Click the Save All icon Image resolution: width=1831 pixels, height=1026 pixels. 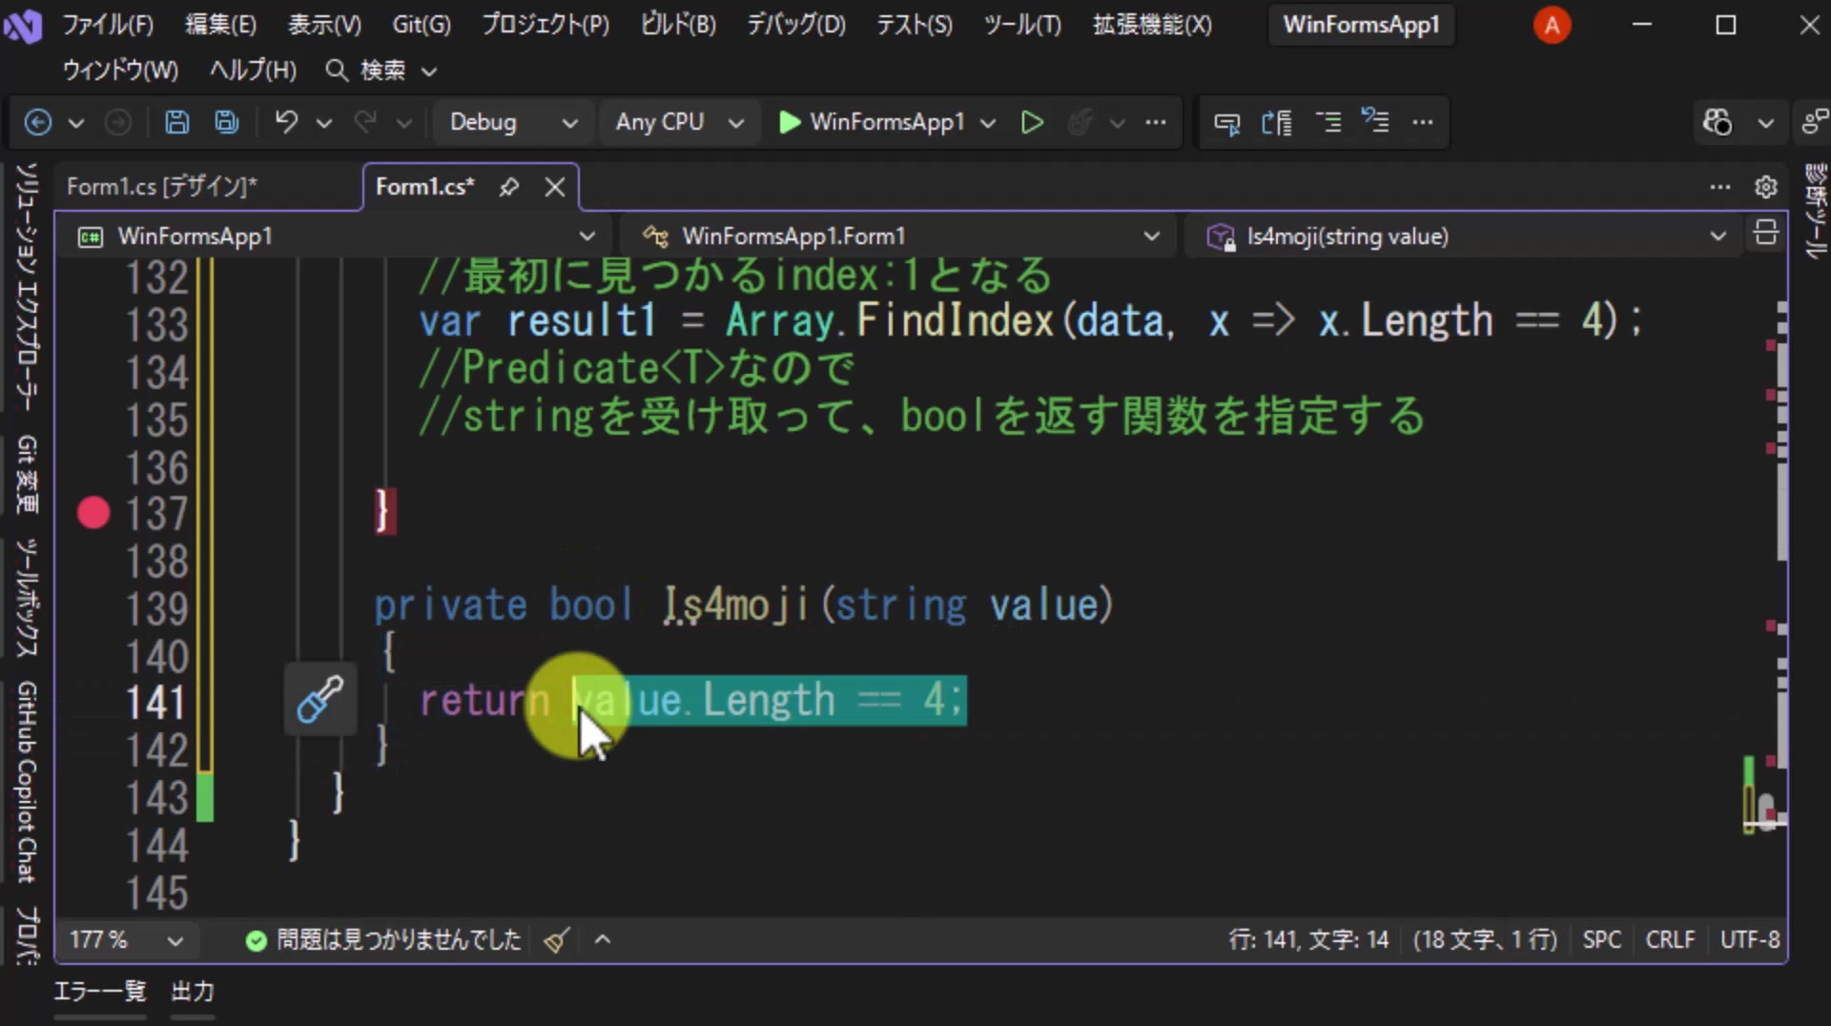coord(227,122)
